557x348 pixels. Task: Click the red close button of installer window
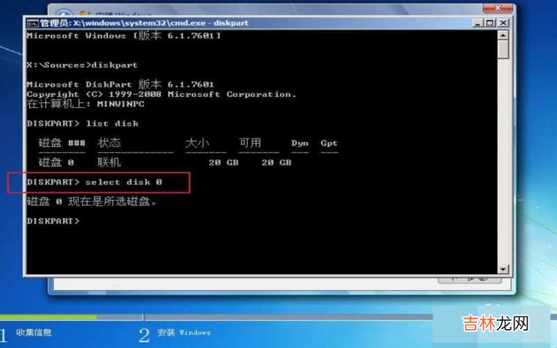497,8
